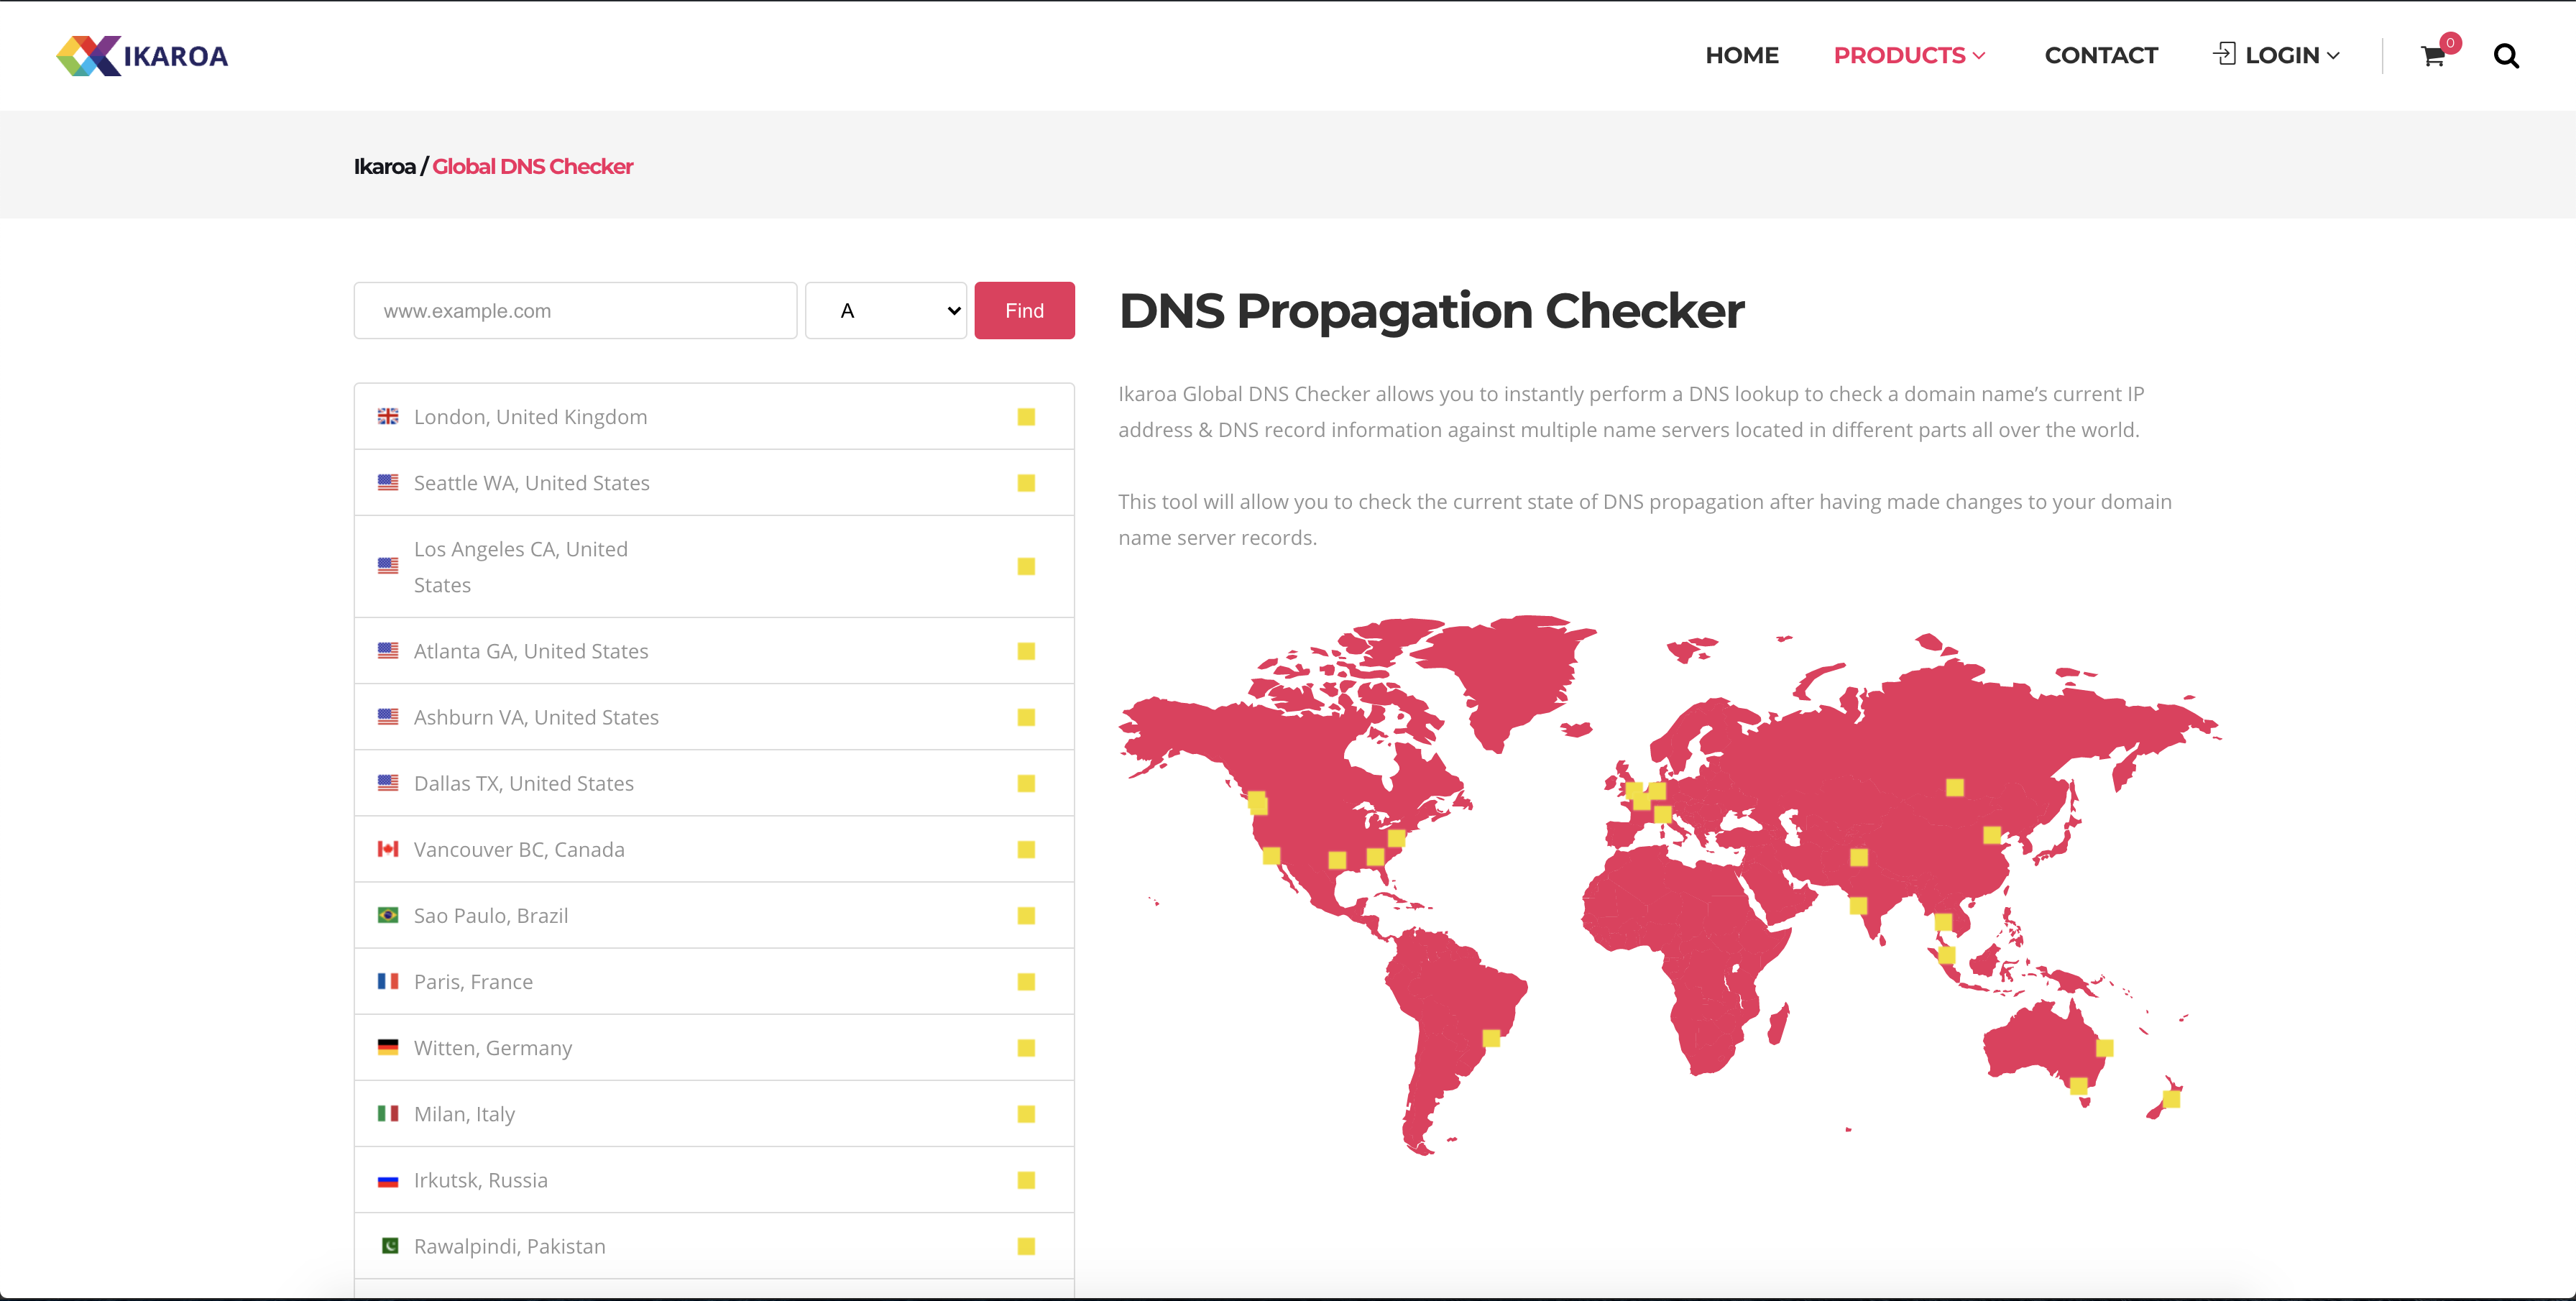The width and height of the screenshot is (2576, 1301).
Task: Click the search magnifier icon
Action: pyautogui.click(x=2507, y=56)
